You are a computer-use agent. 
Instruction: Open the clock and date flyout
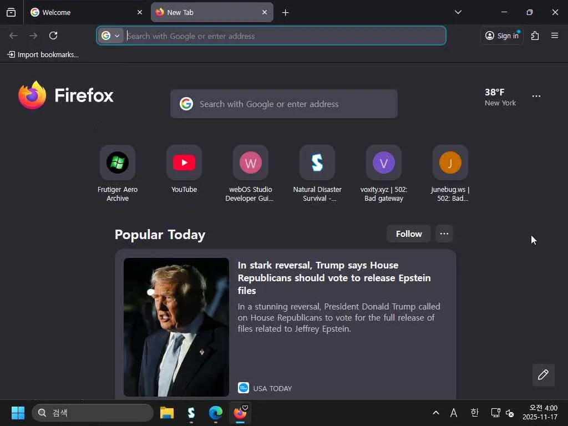[x=540, y=413]
